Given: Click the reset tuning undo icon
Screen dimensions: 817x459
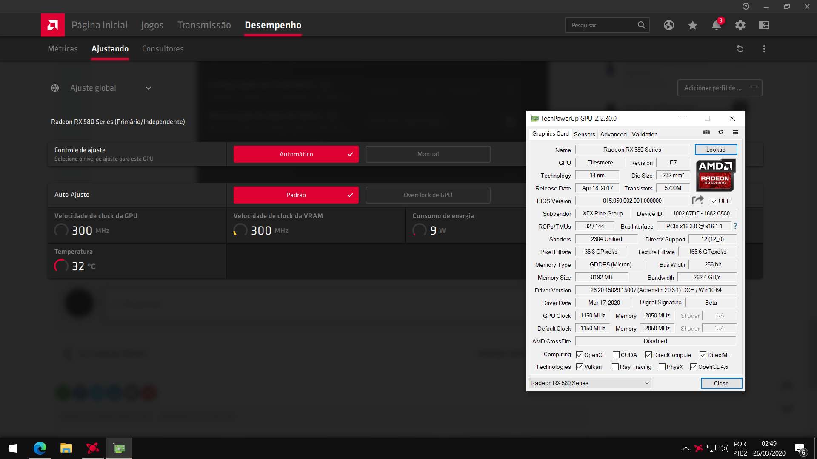Looking at the screenshot, I should 740,49.
